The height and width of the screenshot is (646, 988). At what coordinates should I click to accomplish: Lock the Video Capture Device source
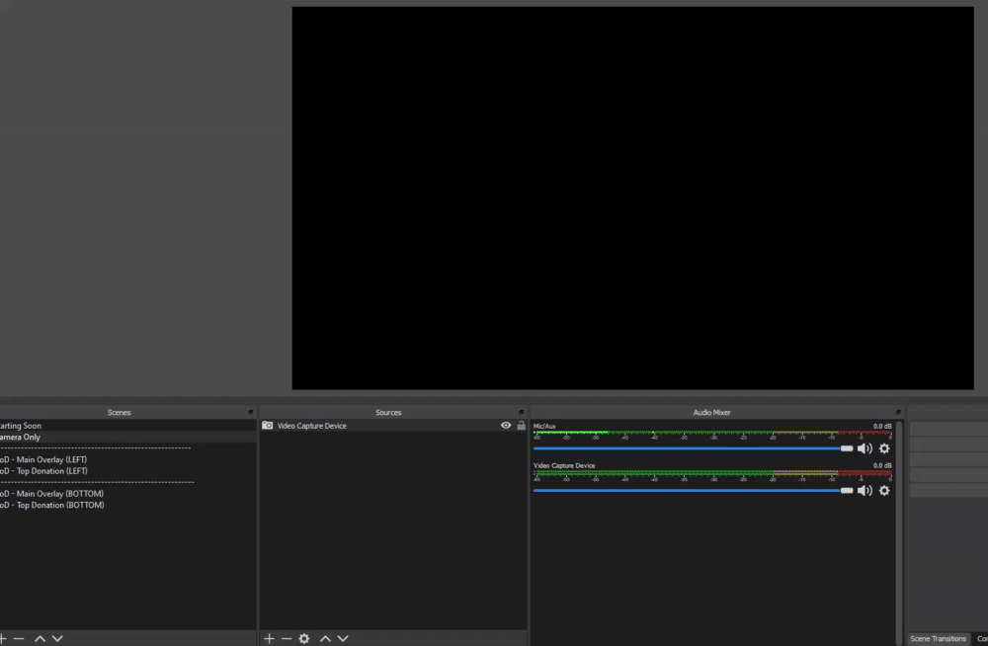click(521, 425)
